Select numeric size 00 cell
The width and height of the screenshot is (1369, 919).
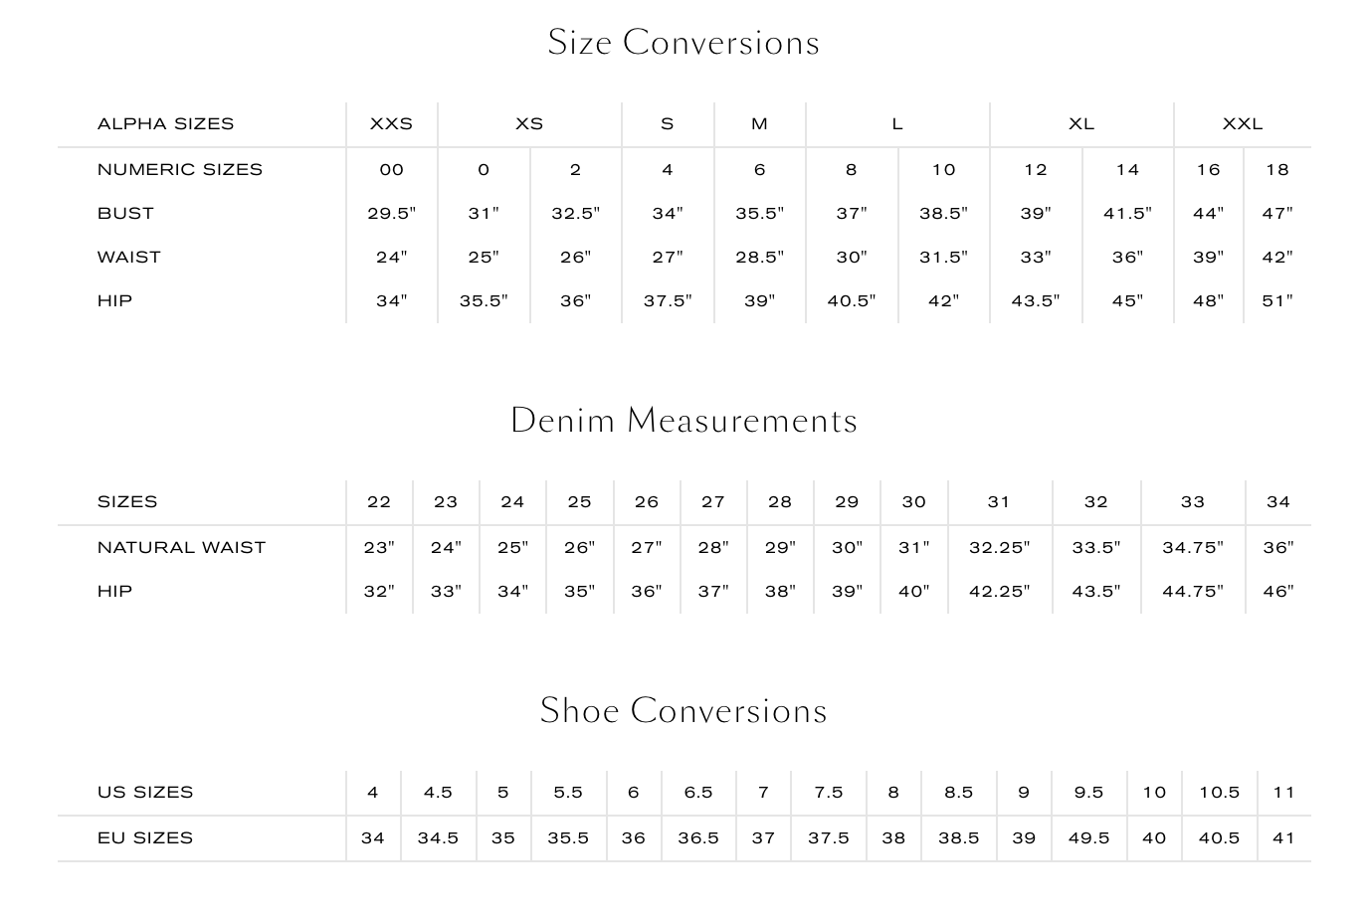pos(391,170)
